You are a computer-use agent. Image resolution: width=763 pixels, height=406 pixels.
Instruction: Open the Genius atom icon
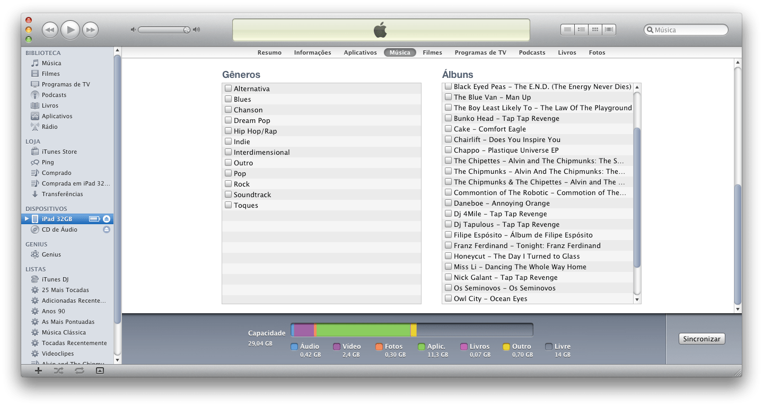(35, 254)
